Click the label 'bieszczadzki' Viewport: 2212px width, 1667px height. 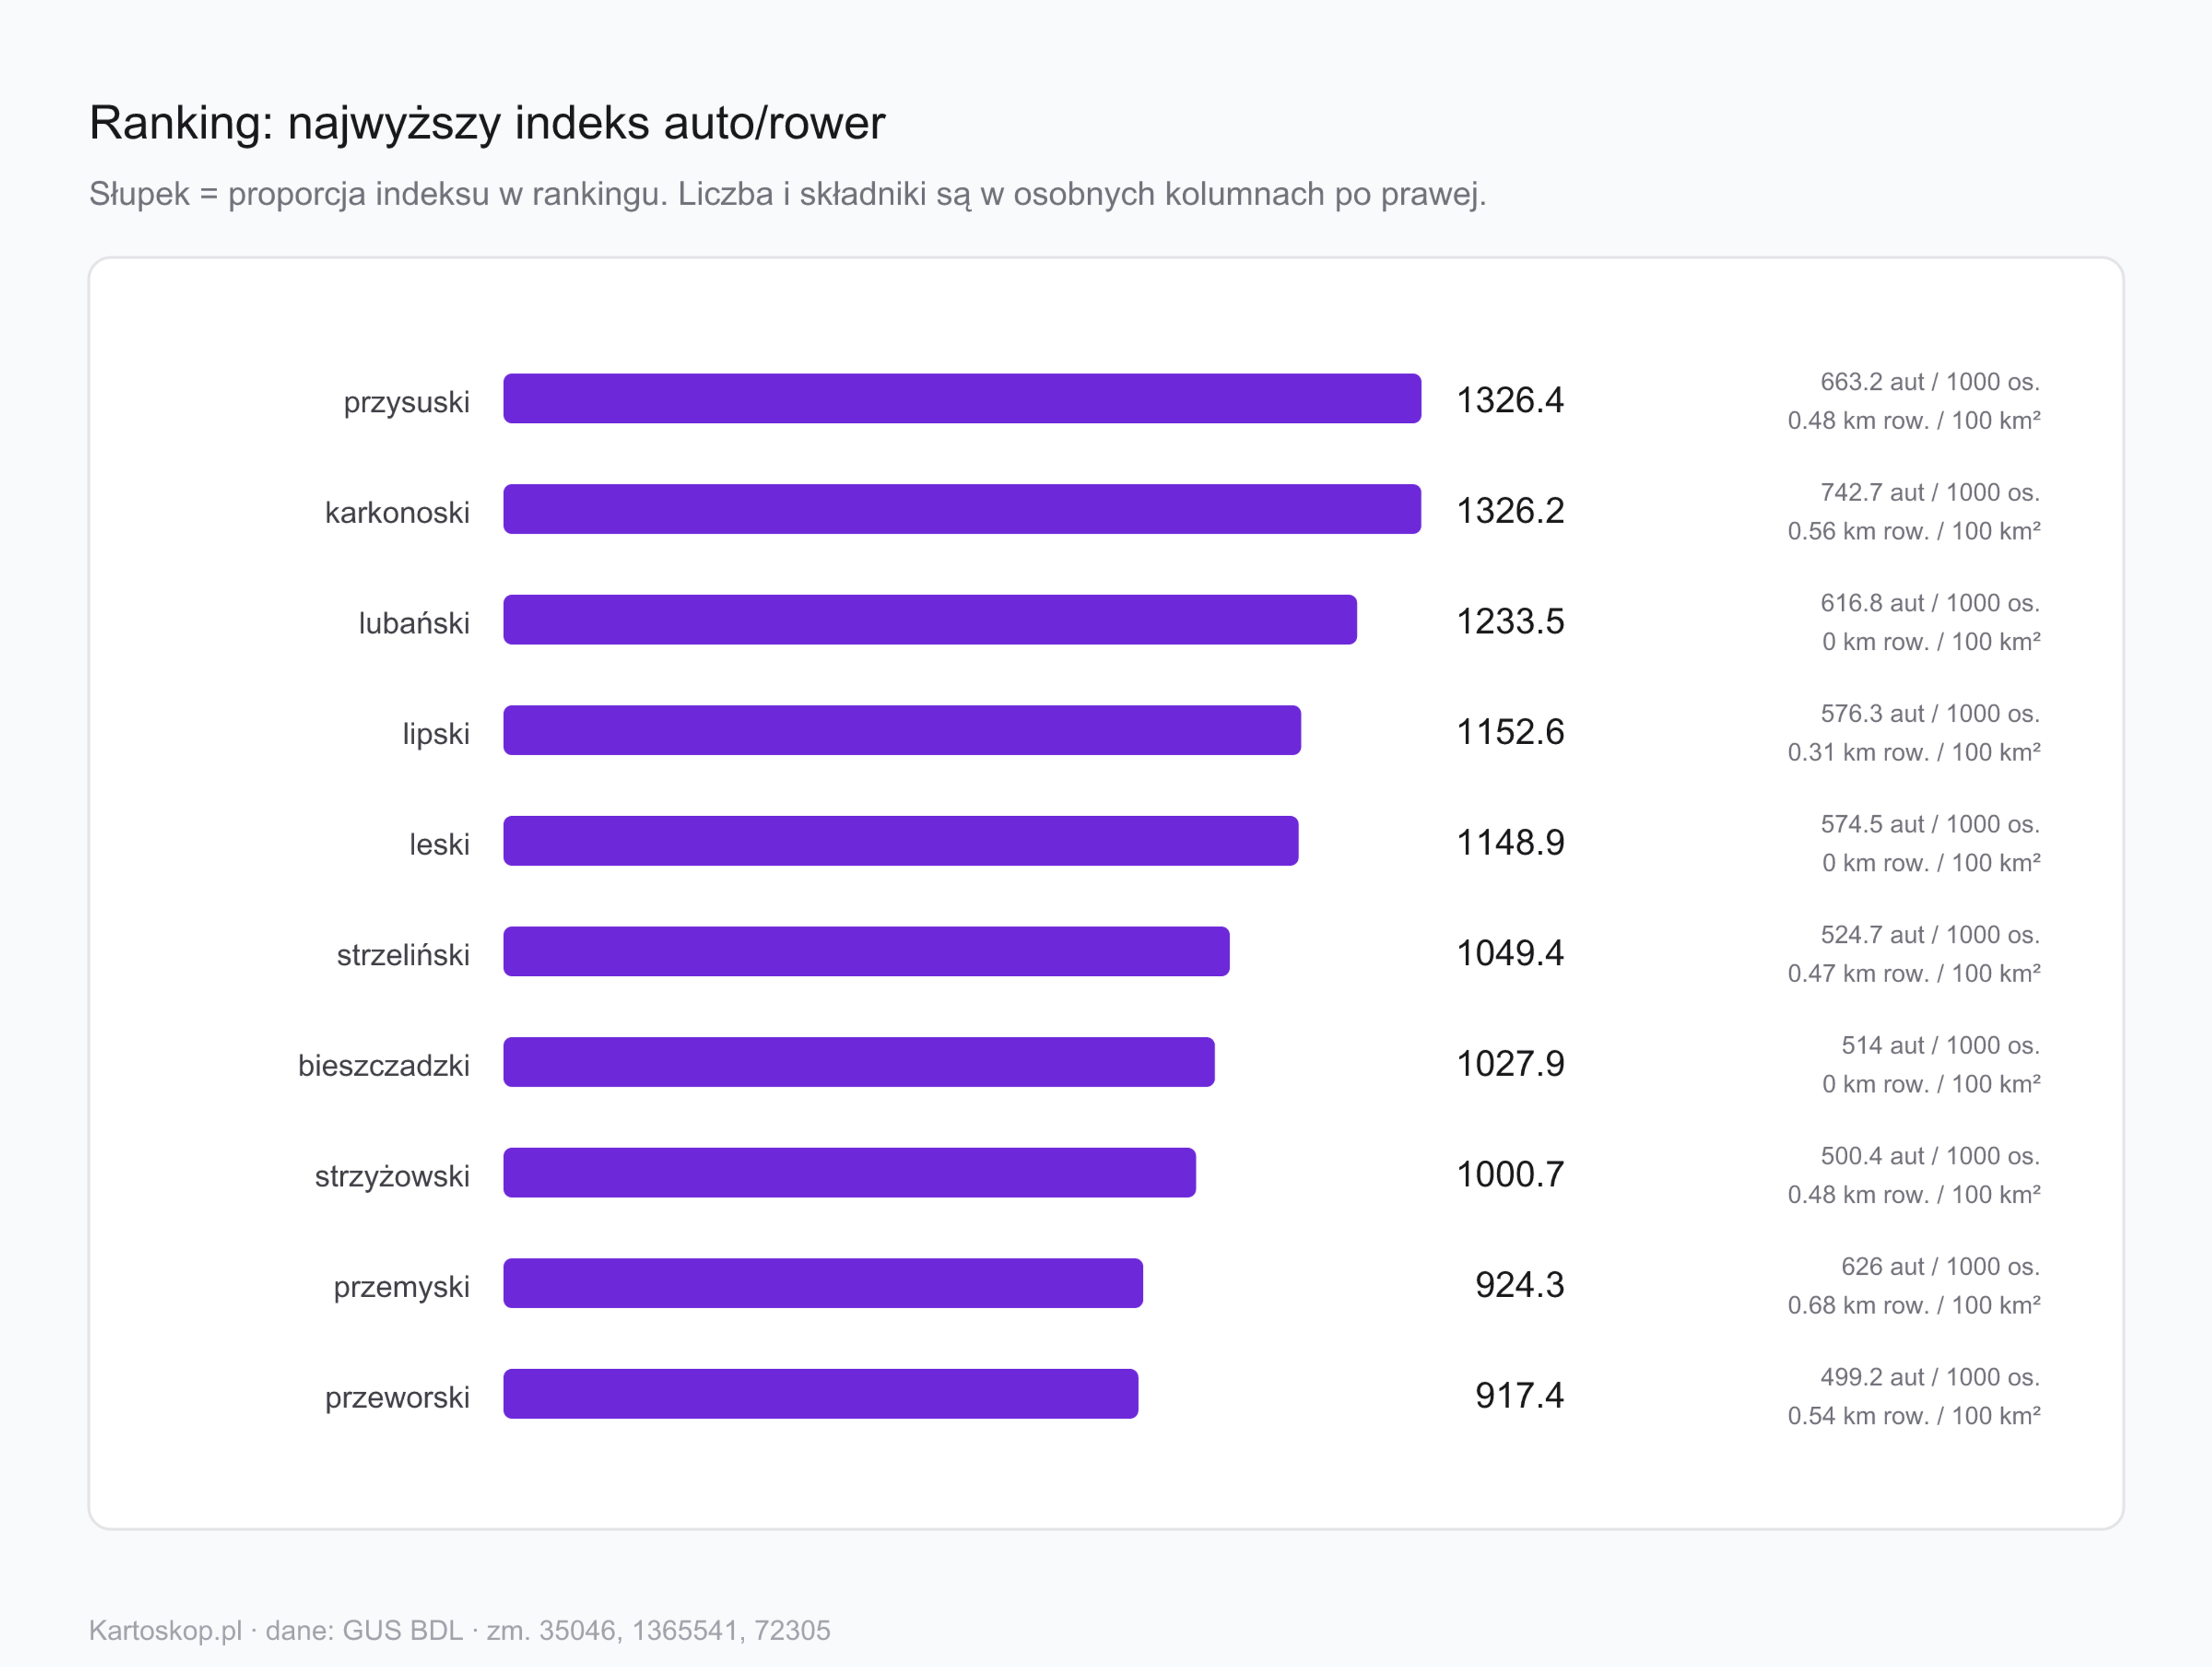tap(384, 1065)
